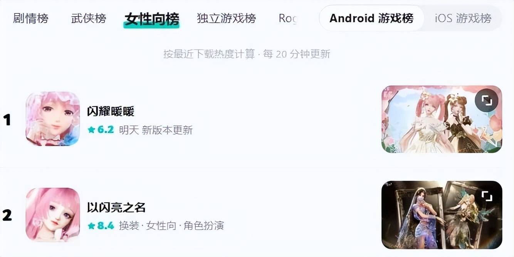Open the 以闪亮之名 game app icon
This screenshot has height=257, width=514.
(53, 215)
